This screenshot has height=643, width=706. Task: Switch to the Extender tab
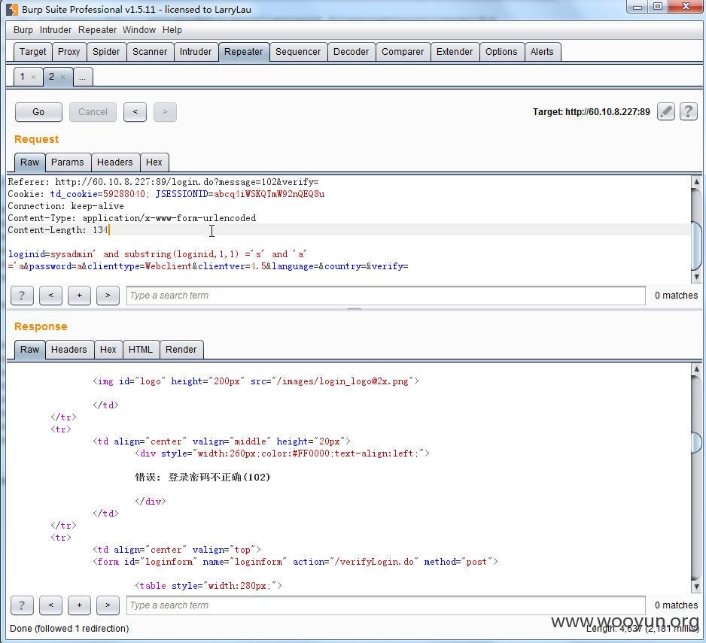[x=455, y=52]
